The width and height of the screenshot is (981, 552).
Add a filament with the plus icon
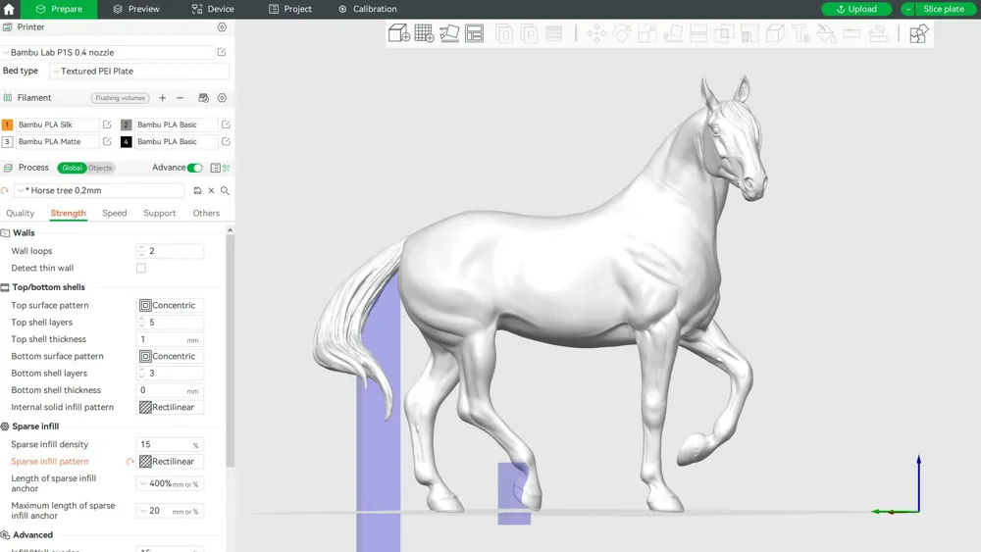(162, 97)
